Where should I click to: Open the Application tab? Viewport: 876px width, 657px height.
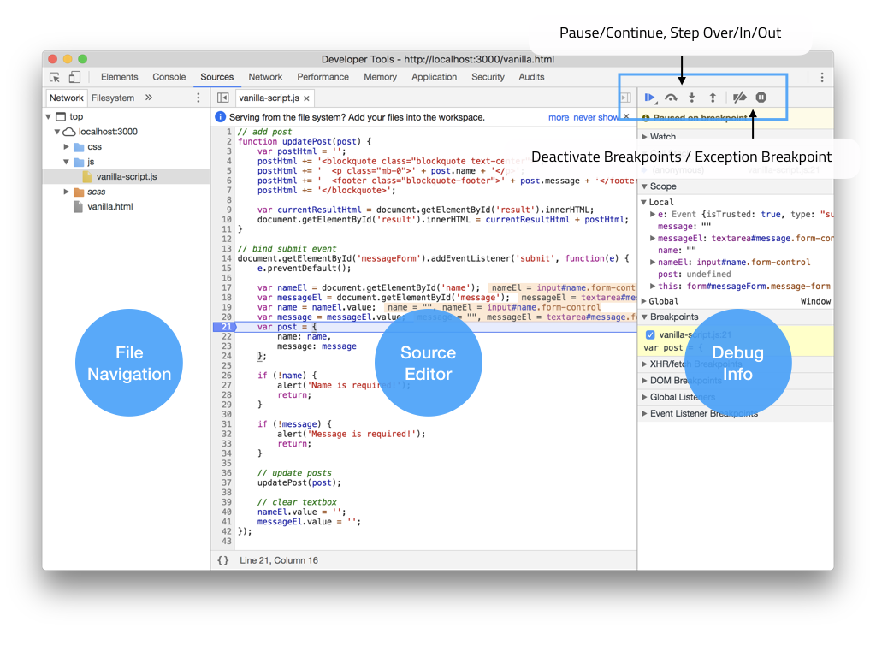pos(434,77)
